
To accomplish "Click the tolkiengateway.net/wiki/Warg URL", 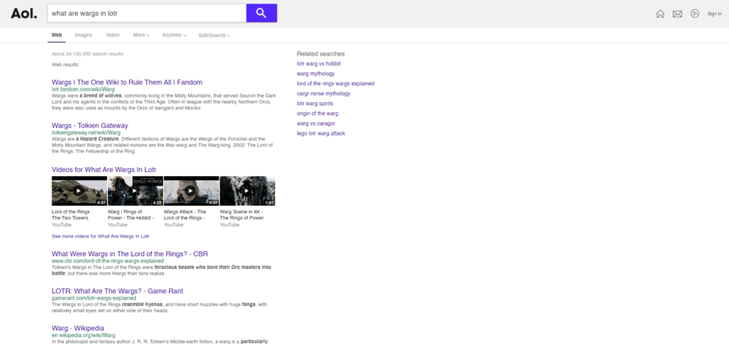I will (x=85, y=132).
